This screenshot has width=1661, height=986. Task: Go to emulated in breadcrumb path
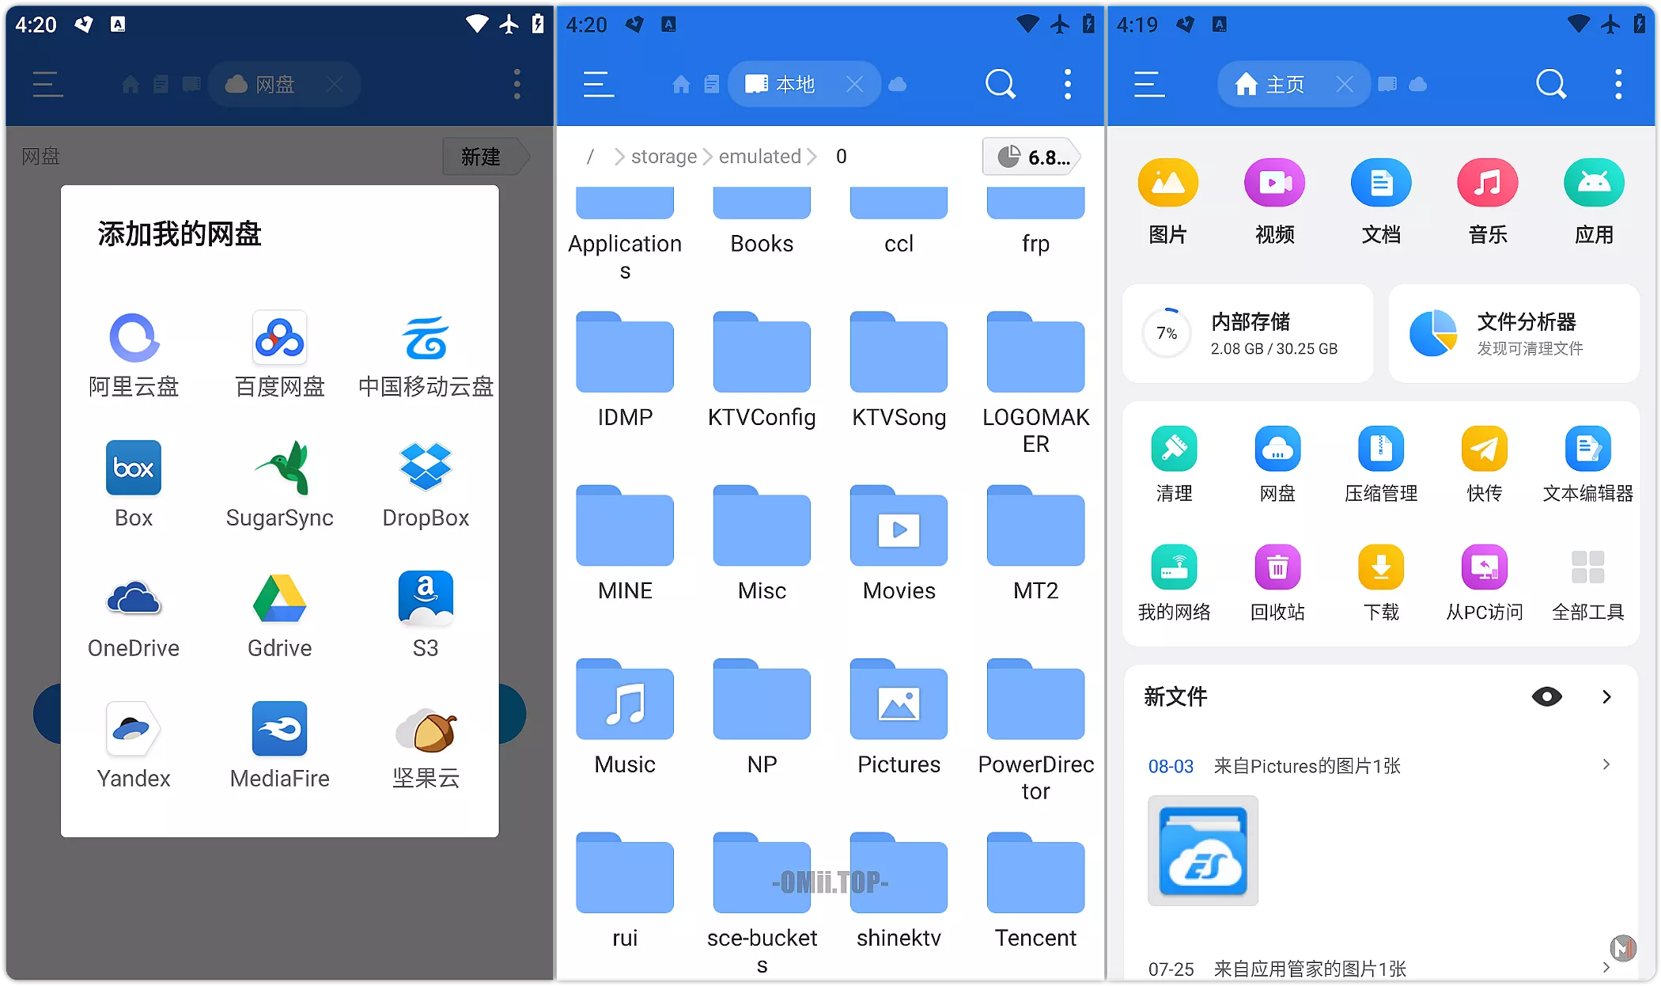coord(759,157)
